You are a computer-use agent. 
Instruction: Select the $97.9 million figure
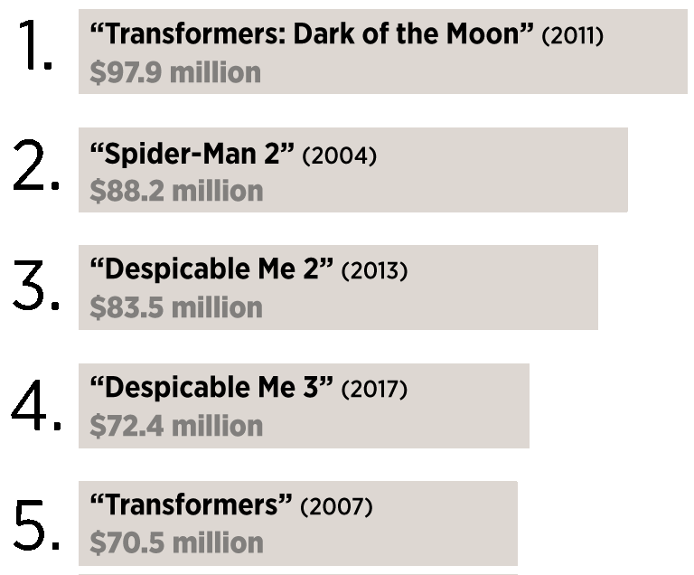tap(175, 72)
